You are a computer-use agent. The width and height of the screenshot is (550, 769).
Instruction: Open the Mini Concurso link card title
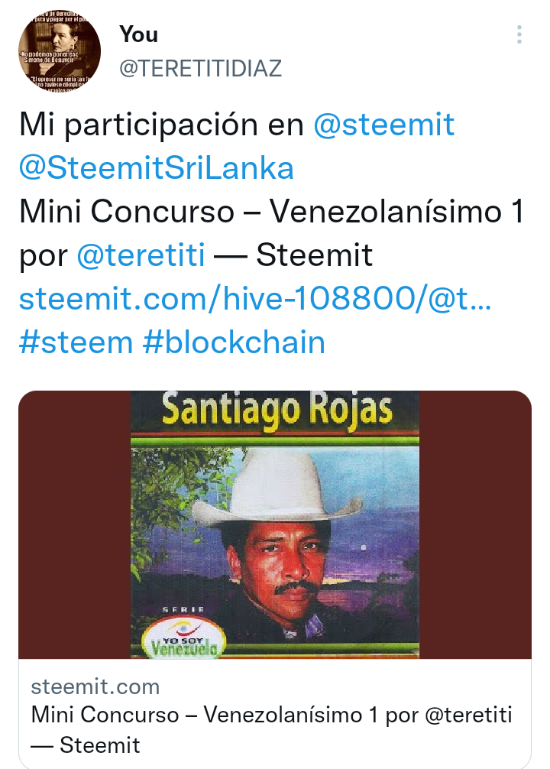[271, 730]
